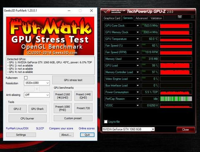Expand the Power Consumption sensor dropdown
This screenshot has width=200, height=152.
pos(137,92)
